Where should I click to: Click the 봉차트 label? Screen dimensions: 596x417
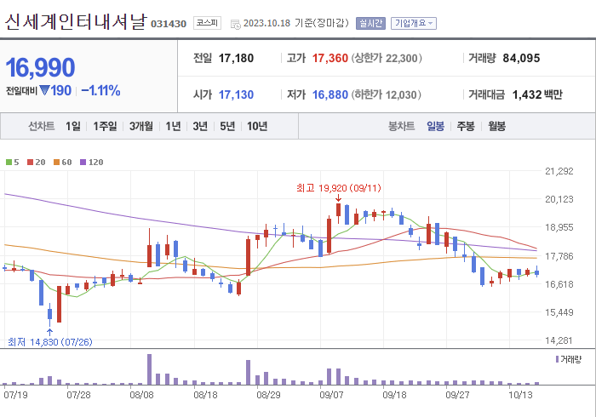(401, 126)
